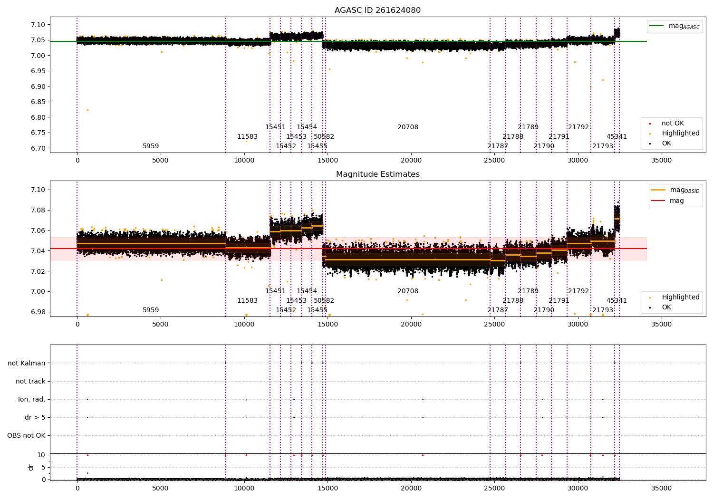The height and width of the screenshot is (499, 713).
Task: Click obsid label 20708 in the middle plot
Action: coord(408,291)
